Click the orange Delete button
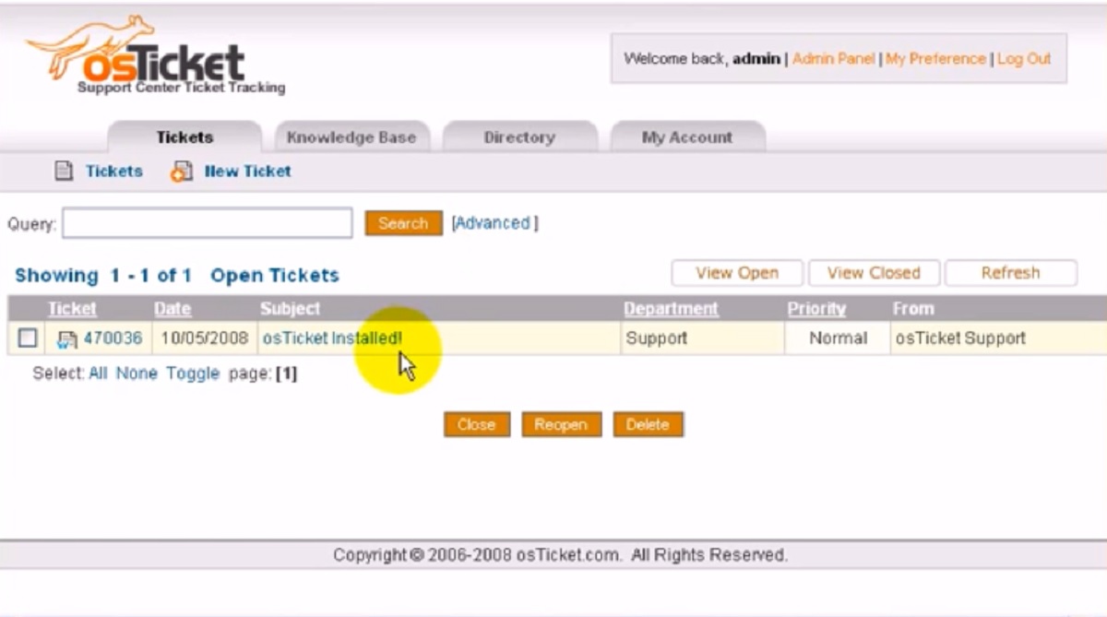This screenshot has width=1107, height=617. [648, 424]
